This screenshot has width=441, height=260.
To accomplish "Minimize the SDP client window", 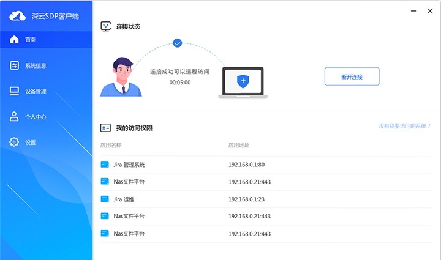I will pyautogui.click(x=413, y=11).
